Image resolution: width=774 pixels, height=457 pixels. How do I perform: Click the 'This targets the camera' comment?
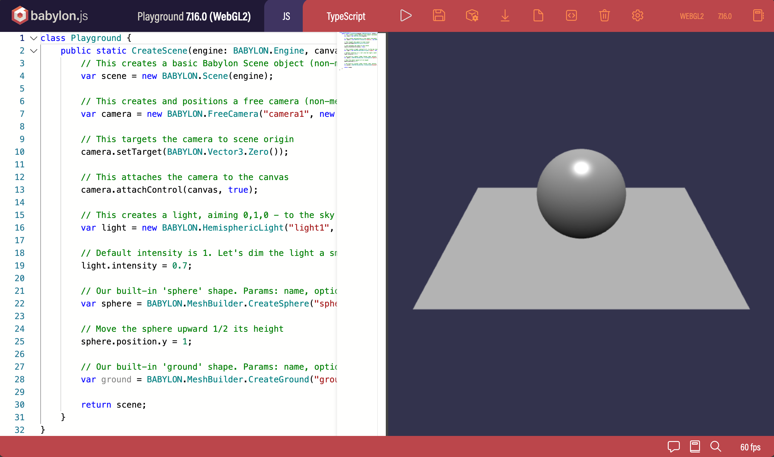pyautogui.click(x=187, y=139)
